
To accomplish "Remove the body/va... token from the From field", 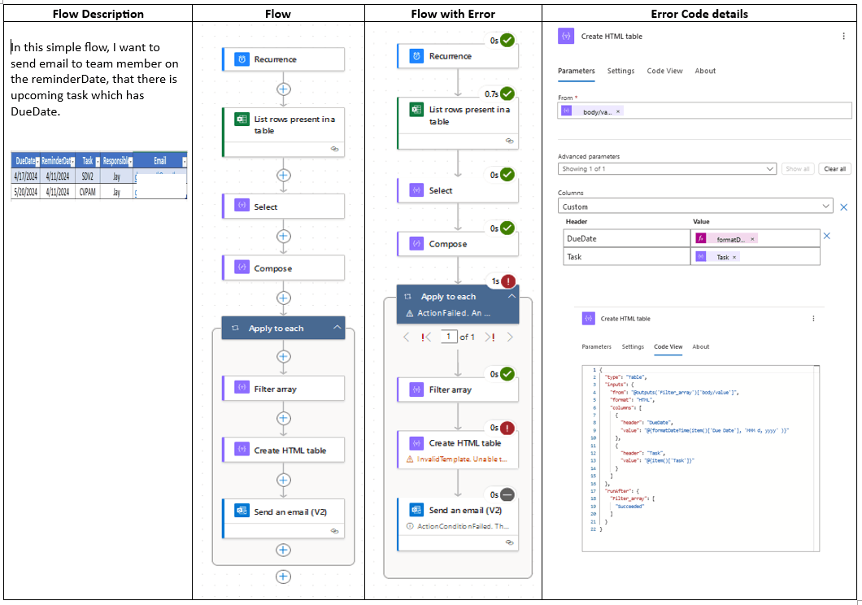I will (x=618, y=111).
